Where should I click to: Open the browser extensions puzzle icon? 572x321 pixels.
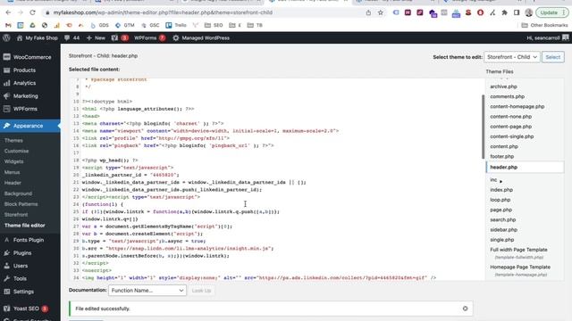click(x=504, y=12)
